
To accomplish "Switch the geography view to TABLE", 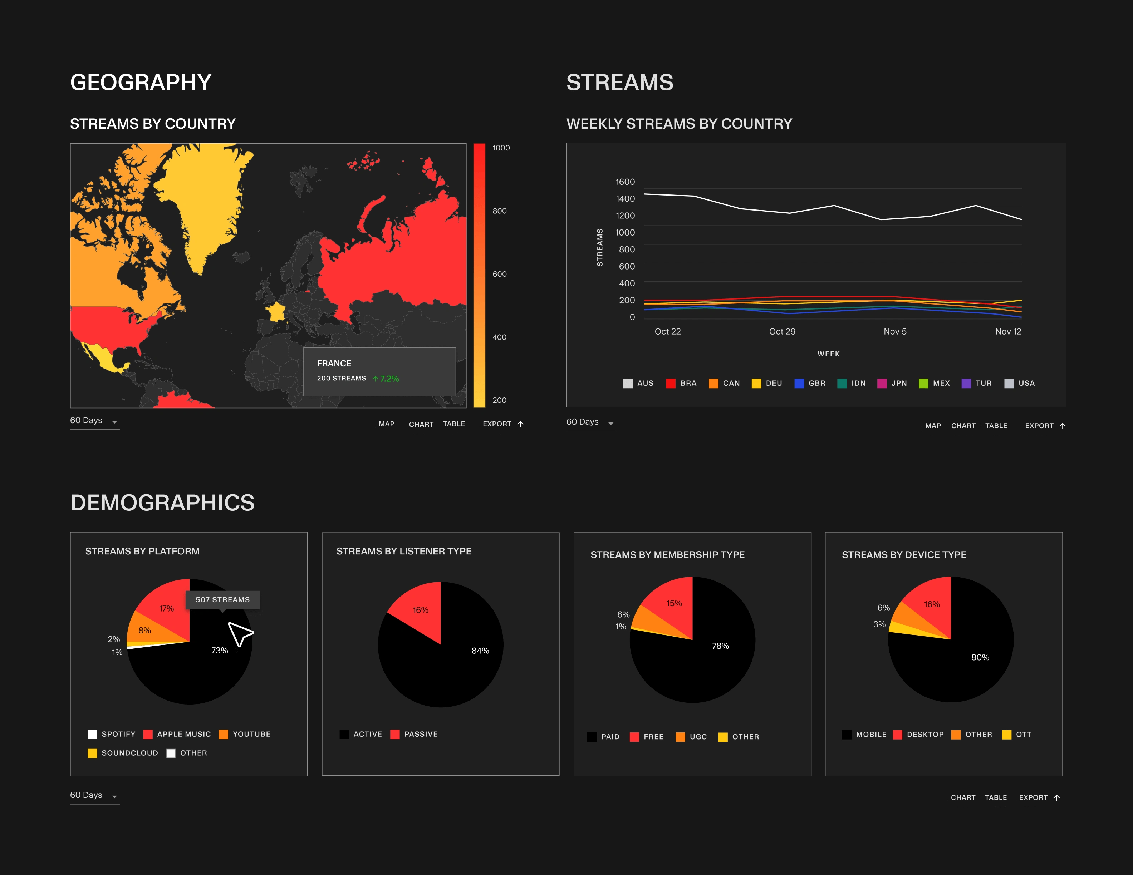I will 455,424.
